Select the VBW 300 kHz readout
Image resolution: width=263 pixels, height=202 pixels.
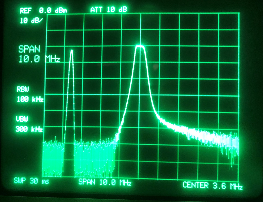(29, 124)
